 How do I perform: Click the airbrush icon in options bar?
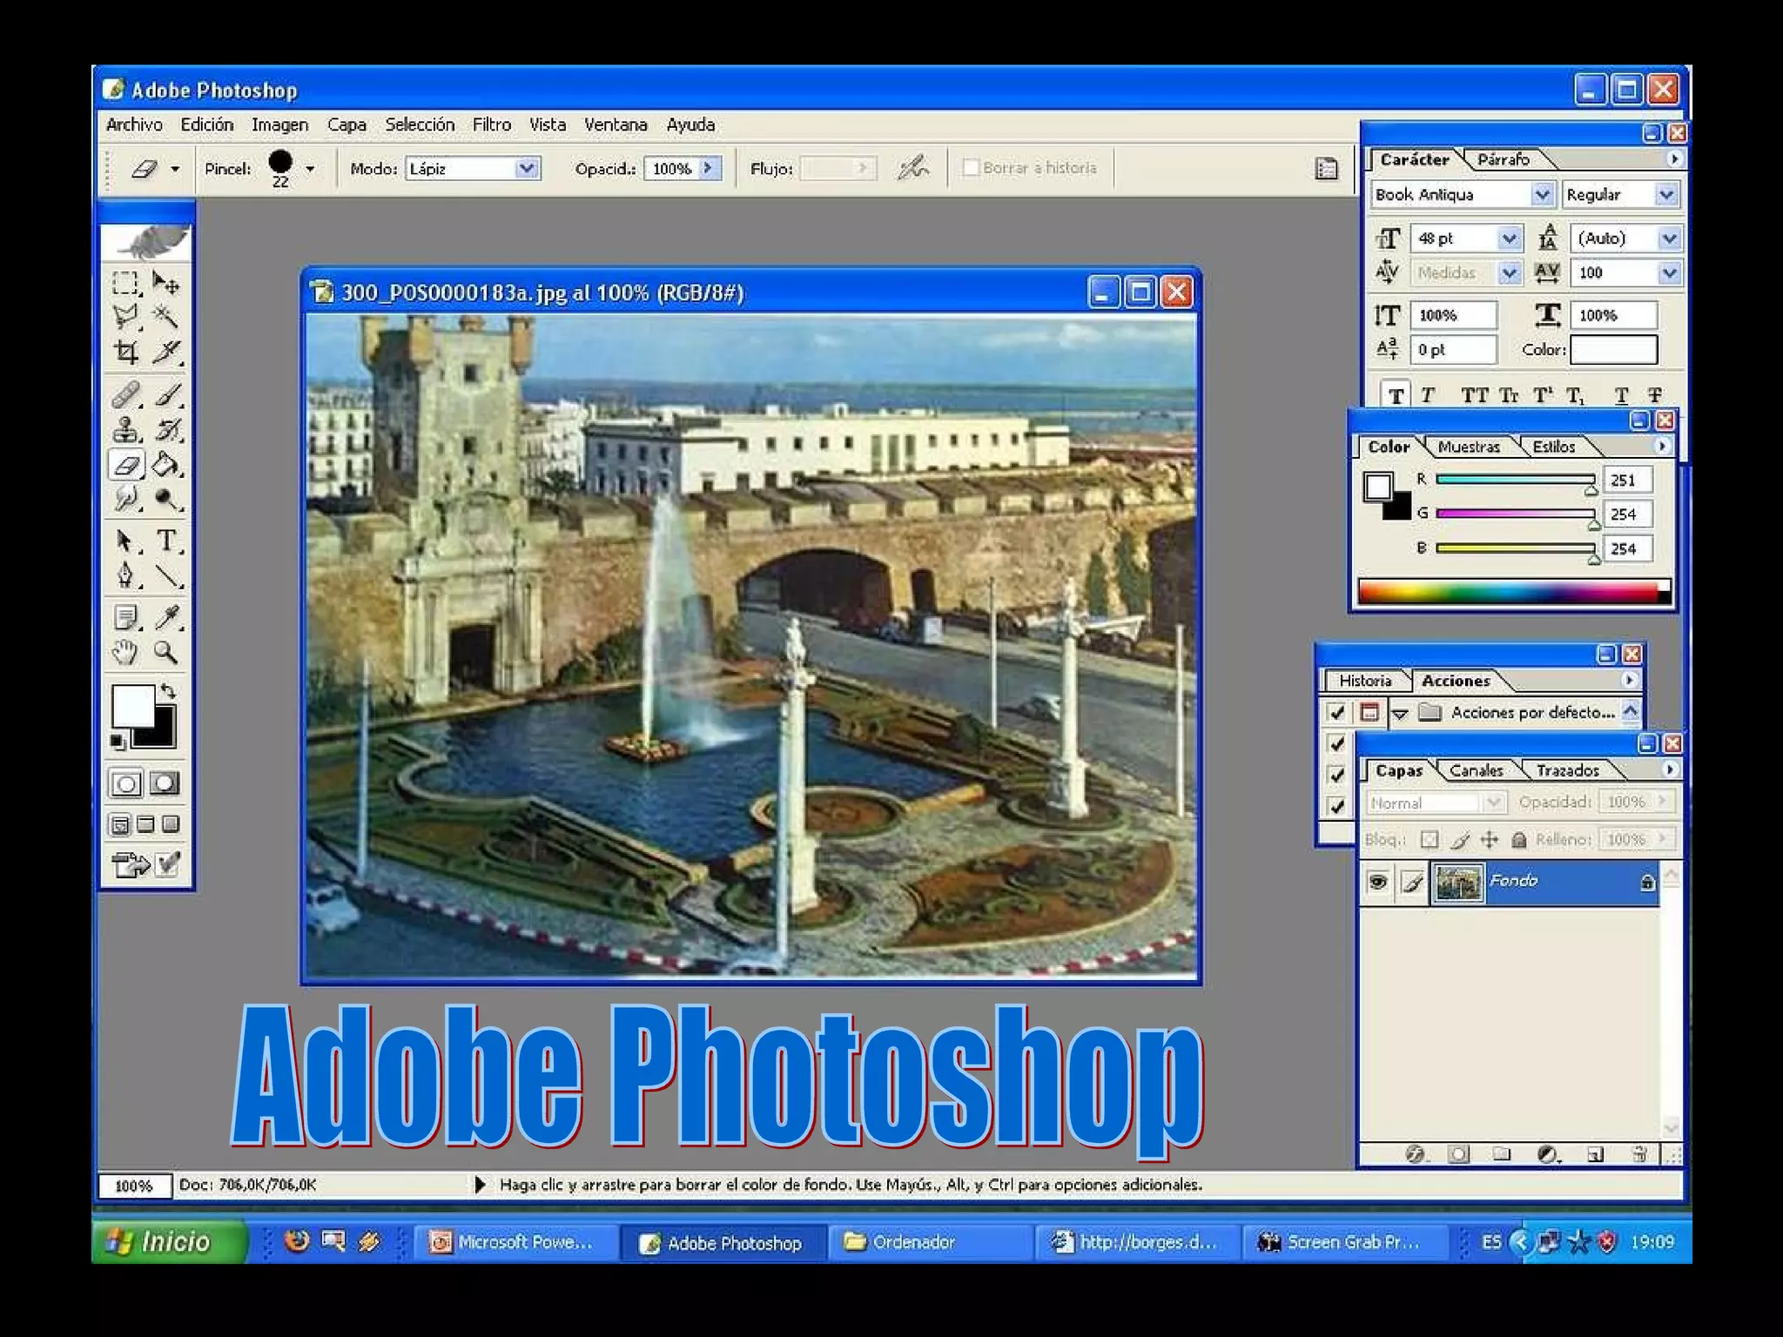tap(912, 167)
